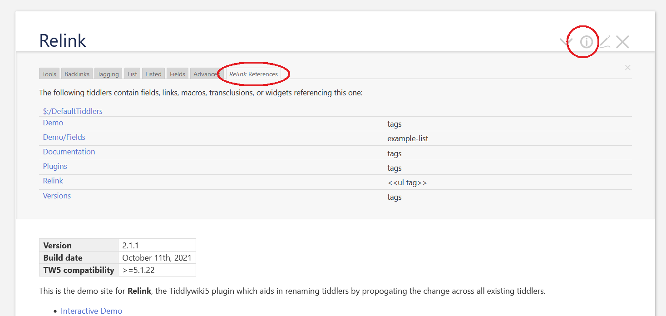The height and width of the screenshot is (316, 666).
Task: Switch to the List tab
Action: coord(132,74)
